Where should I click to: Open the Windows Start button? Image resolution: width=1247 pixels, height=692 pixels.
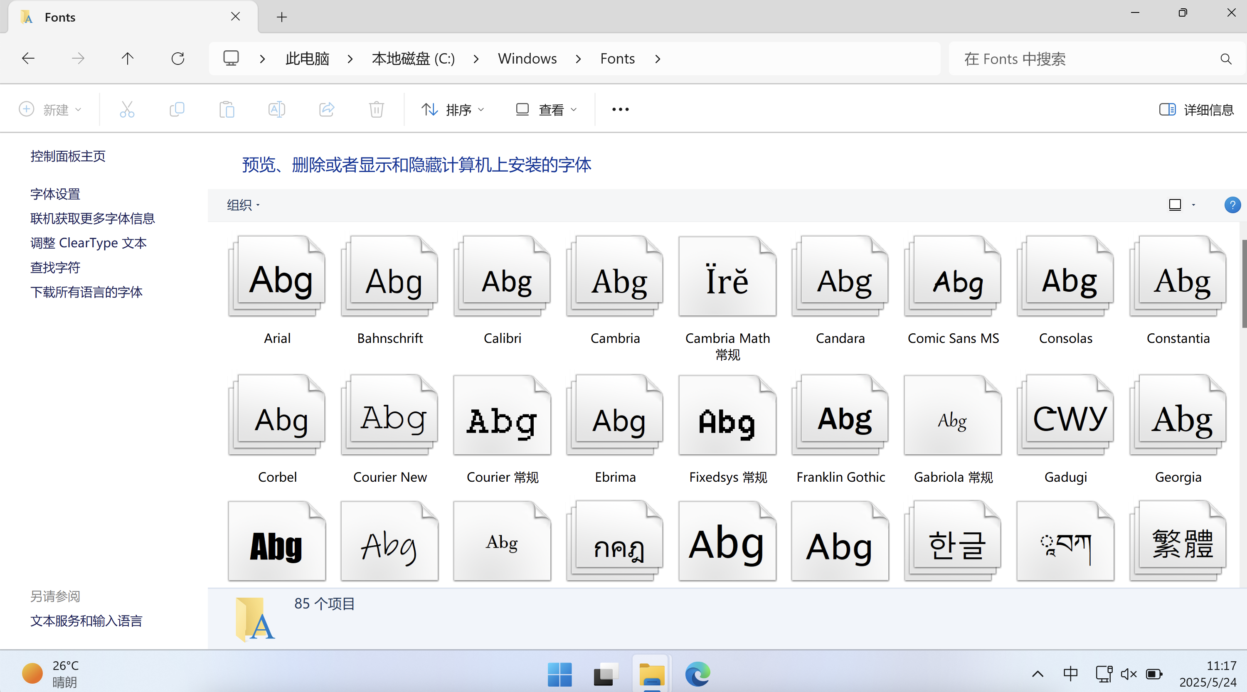tap(559, 674)
